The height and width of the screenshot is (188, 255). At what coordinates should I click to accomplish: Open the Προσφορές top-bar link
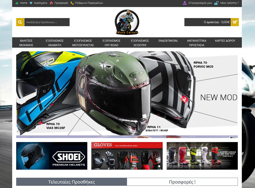61,3
